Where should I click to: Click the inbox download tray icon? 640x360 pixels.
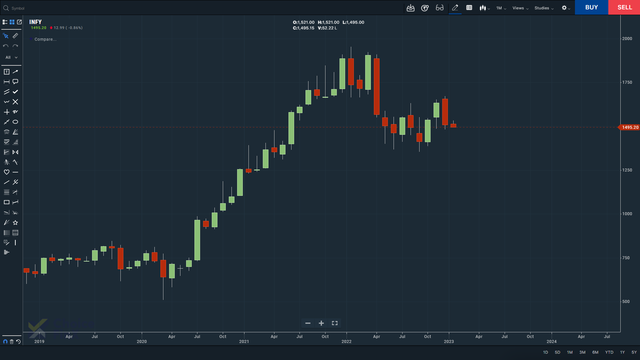pos(411,8)
